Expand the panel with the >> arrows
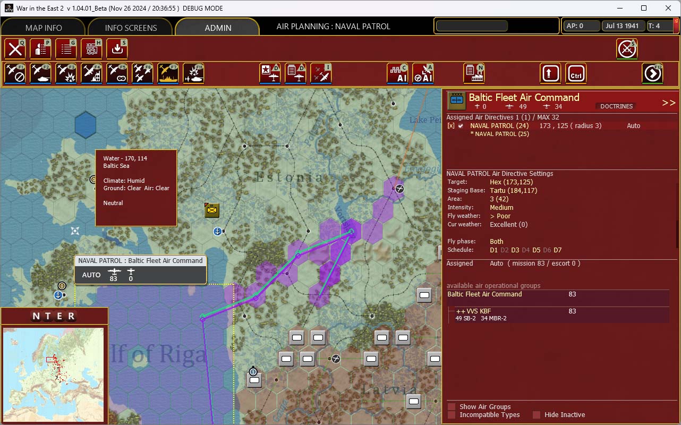This screenshot has height=425, width=681. tap(669, 103)
